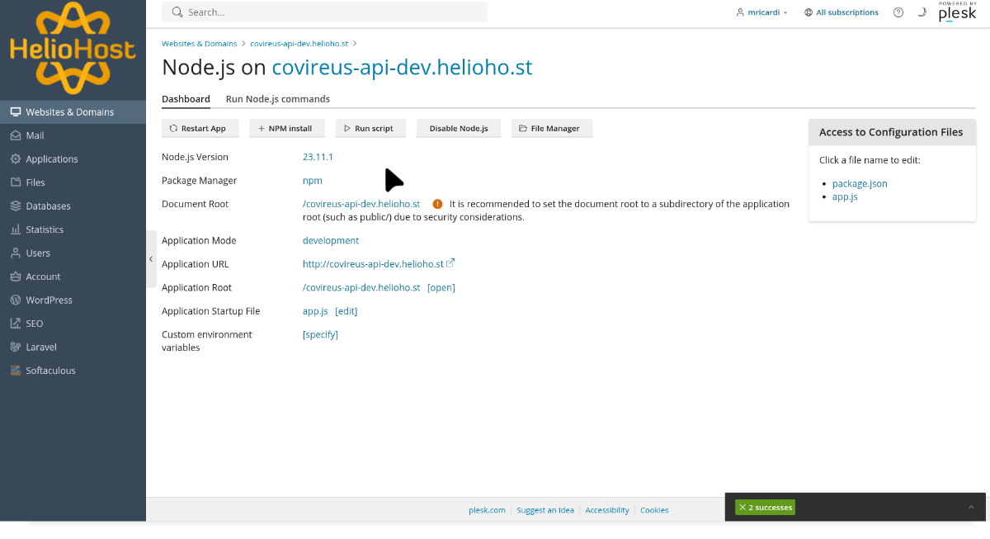This screenshot has height=539, width=990.
Task: Open the mricardi user dropdown
Action: (761, 12)
